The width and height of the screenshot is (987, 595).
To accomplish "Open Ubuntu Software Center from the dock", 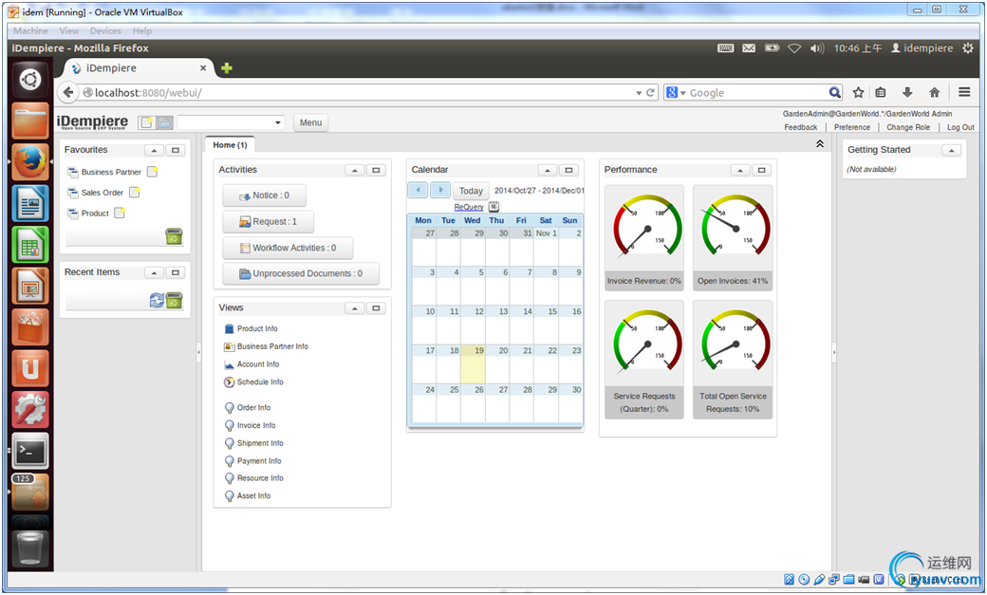I will click(x=30, y=327).
